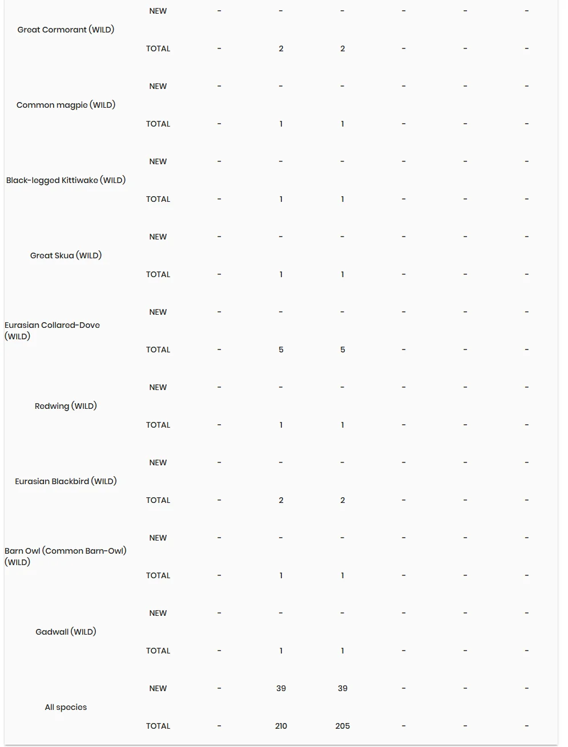
Task: Select the Redwing (WILD) species label
Action: [66, 406]
